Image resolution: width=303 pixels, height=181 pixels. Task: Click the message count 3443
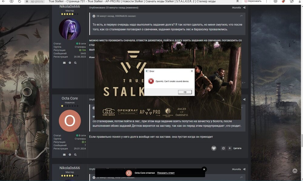[x=83, y=53]
